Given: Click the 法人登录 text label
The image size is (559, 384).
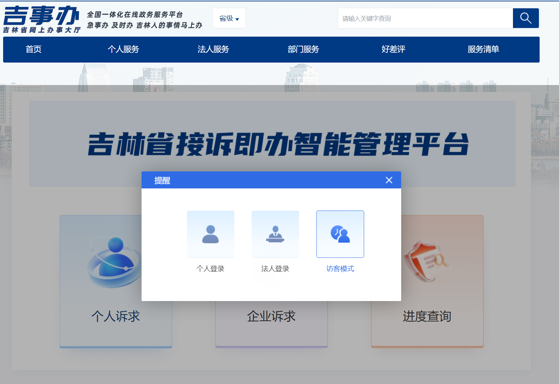Looking at the screenshot, I should click(x=275, y=269).
